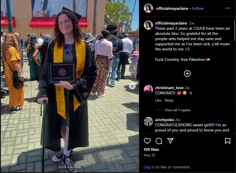Share post via paper plane icon

point(170,141)
